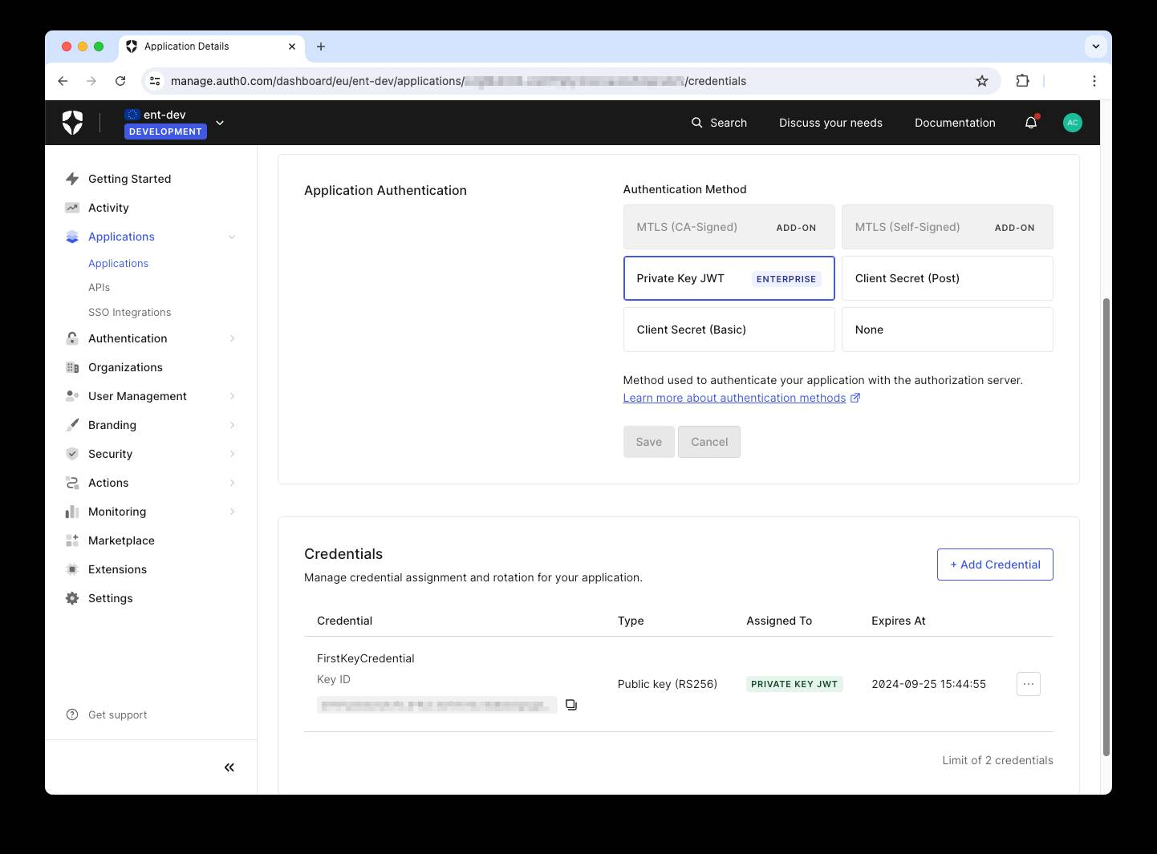This screenshot has height=854, width=1157.
Task: Click the Actions flow icon
Action: [x=72, y=483]
